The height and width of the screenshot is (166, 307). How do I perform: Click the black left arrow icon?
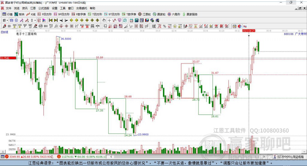tap(61, 20)
